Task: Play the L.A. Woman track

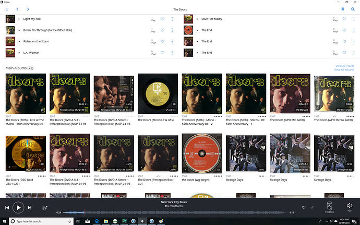Action: [x=19, y=53]
